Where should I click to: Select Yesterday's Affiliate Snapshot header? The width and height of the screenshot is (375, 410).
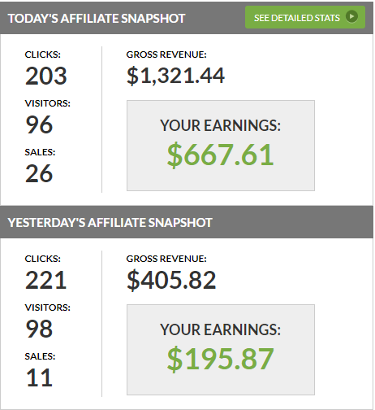click(110, 222)
